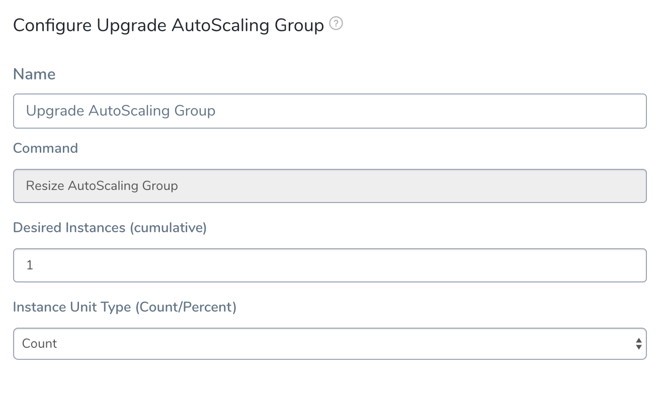Click the Name label

pos(34,74)
